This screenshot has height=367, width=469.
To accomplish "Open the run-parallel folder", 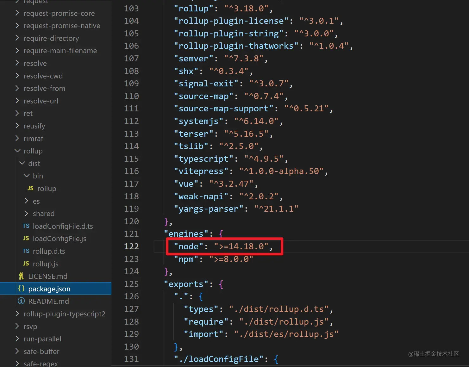I will (42, 339).
